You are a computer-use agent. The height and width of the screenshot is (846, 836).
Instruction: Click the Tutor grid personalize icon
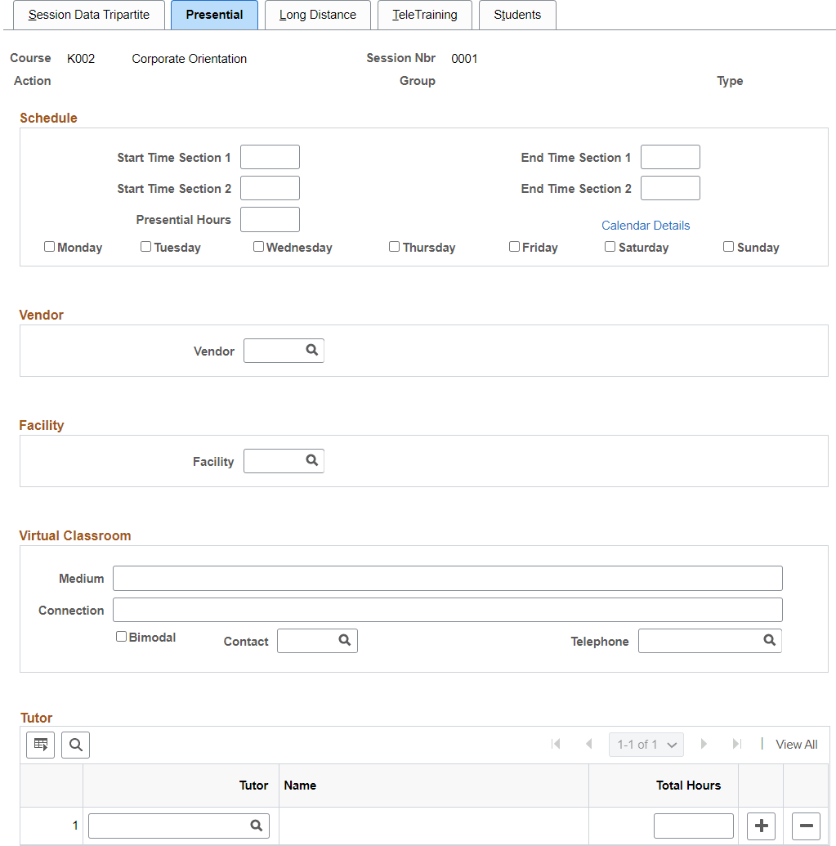tap(41, 745)
